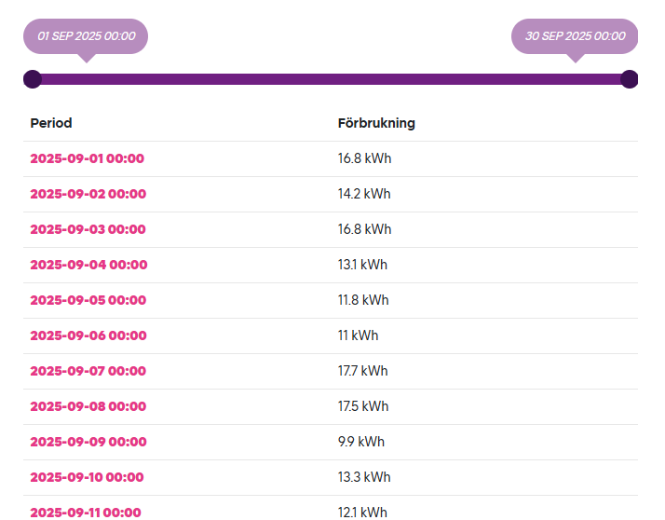Open the 2025-09-04 00:00 period link
This screenshot has height=520, width=665.
[88, 265]
